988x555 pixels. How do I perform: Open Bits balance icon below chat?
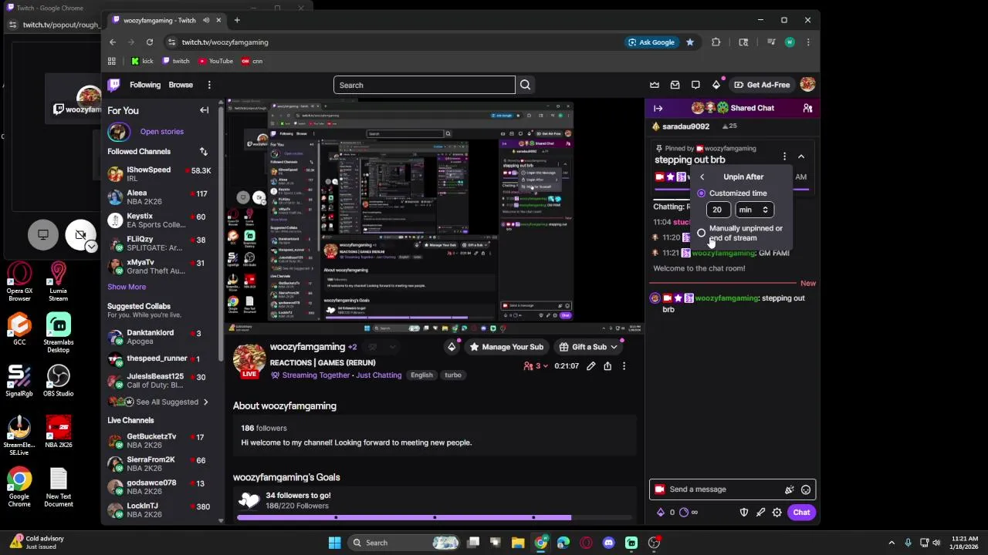tap(661, 513)
